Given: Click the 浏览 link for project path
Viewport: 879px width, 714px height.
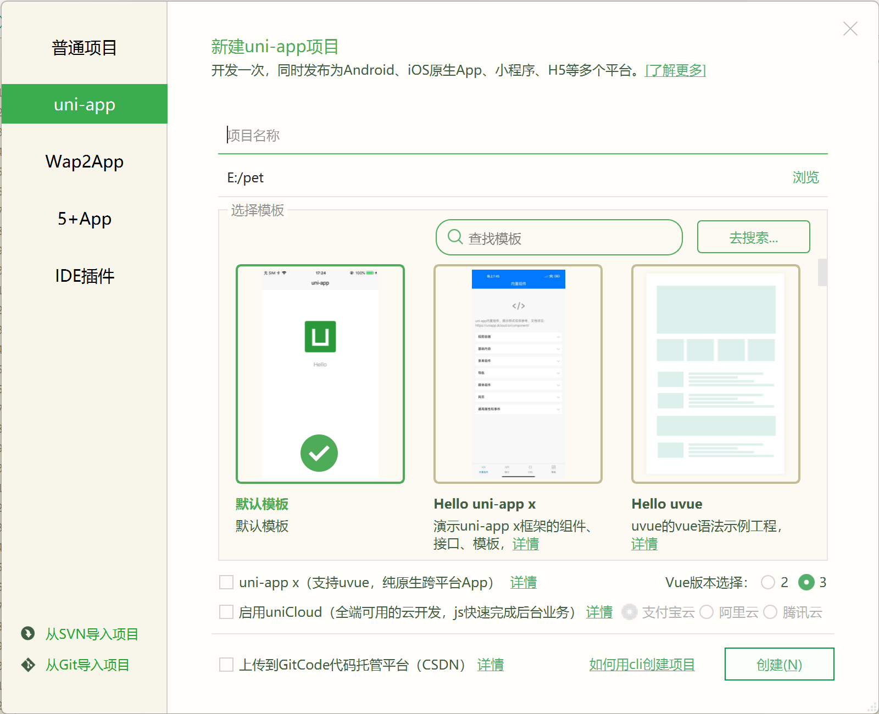Looking at the screenshot, I should (805, 177).
